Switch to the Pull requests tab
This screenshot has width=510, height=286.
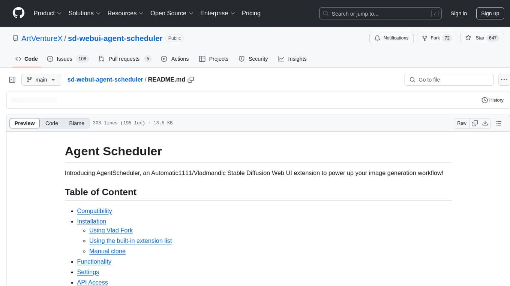click(125, 59)
